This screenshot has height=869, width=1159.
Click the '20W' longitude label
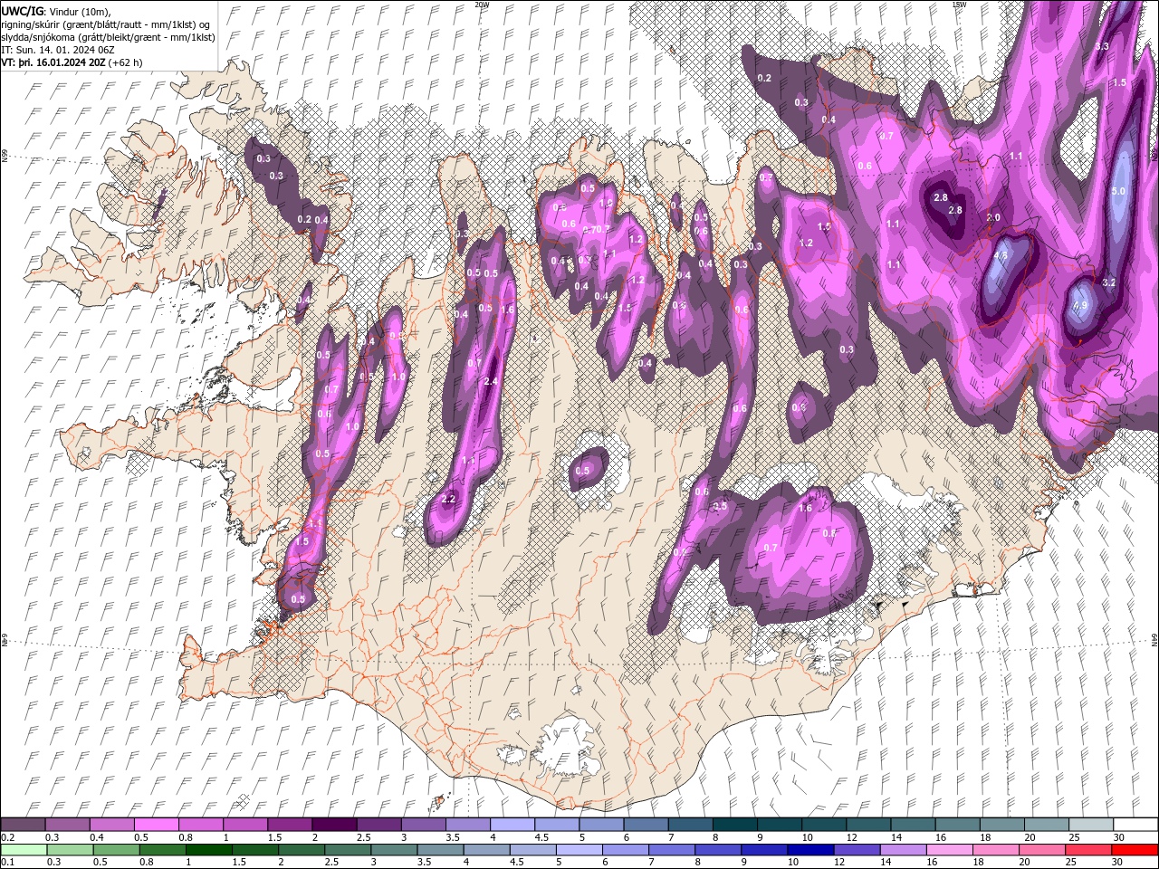[x=482, y=5]
